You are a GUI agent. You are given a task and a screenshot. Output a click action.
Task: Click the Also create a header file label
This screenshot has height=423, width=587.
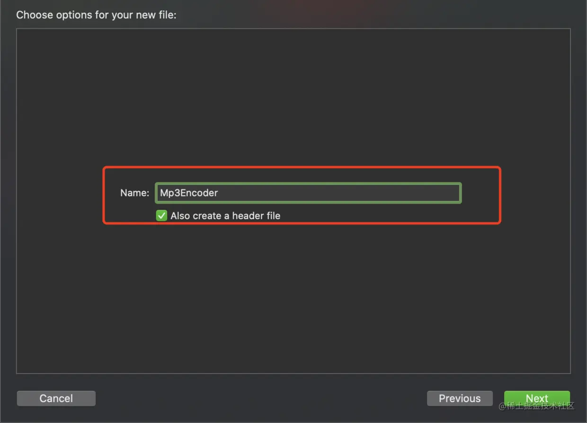point(225,216)
